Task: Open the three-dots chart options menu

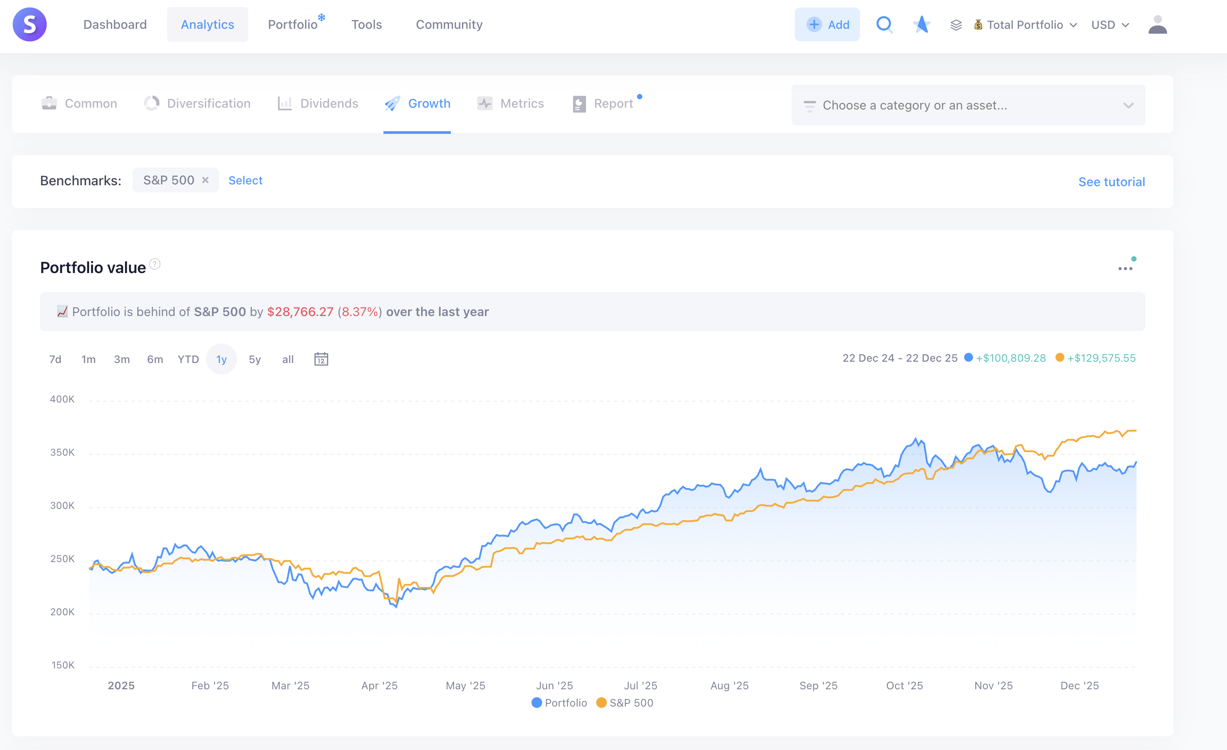Action: click(1125, 269)
